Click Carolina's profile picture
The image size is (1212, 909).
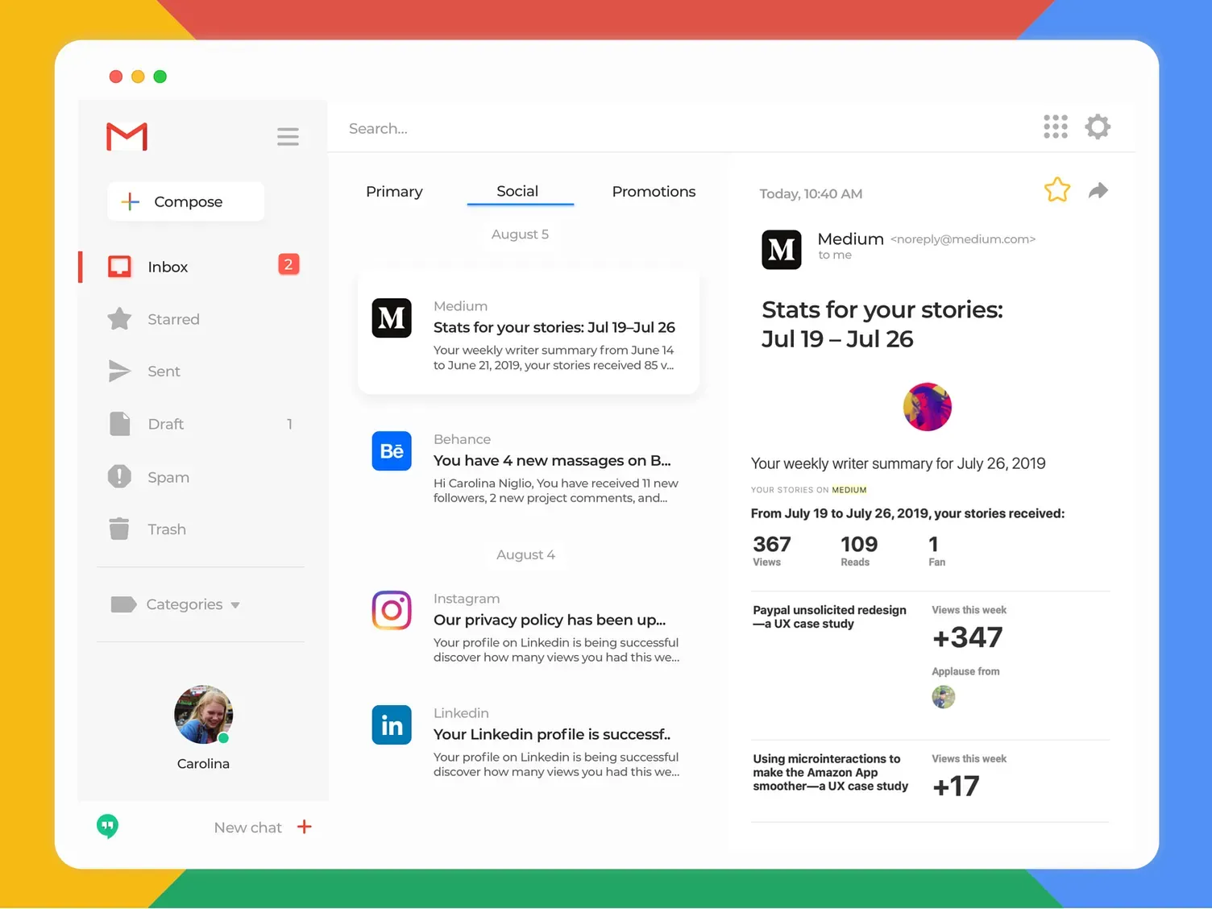tap(203, 715)
